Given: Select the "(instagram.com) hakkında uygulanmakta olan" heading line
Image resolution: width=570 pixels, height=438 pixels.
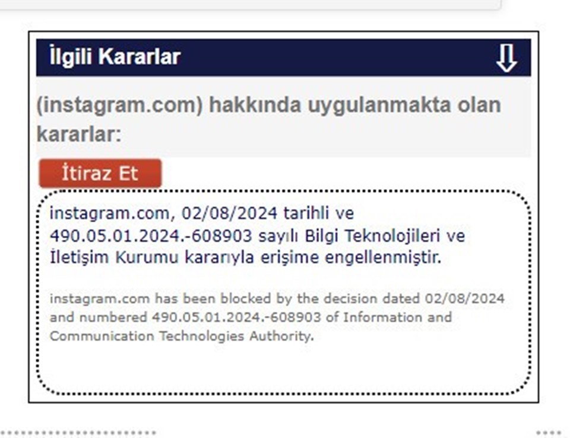Looking at the screenshot, I should coord(268,105).
